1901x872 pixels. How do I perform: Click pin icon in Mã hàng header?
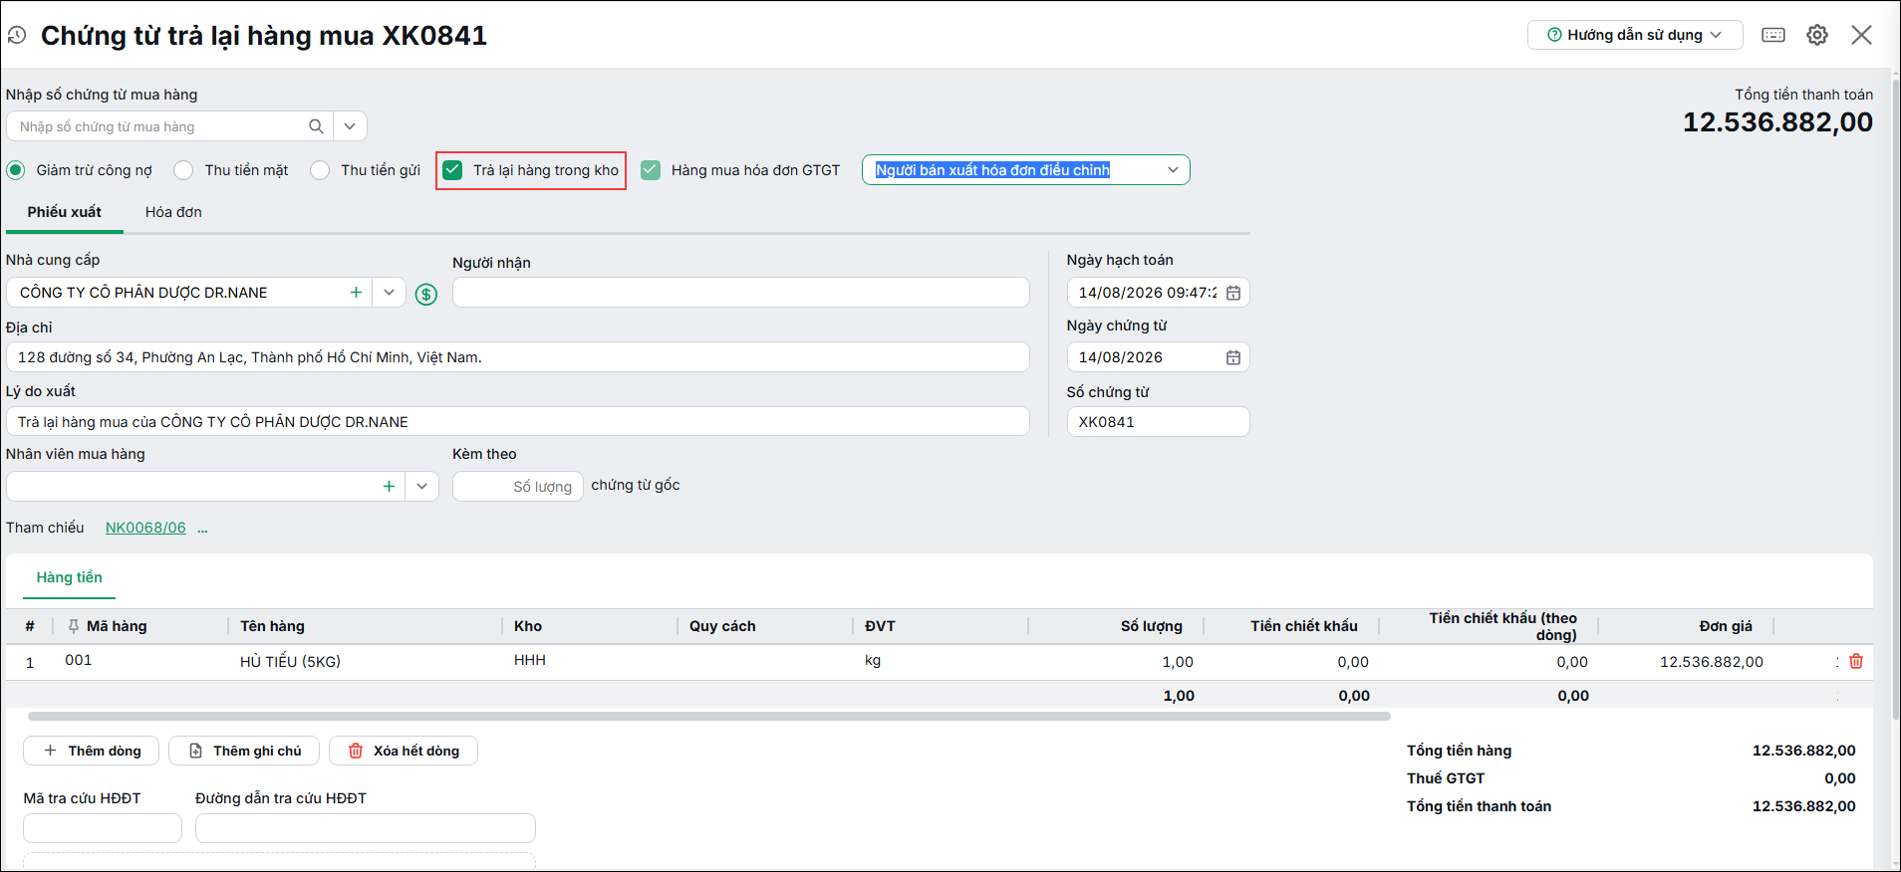[73, 626]
